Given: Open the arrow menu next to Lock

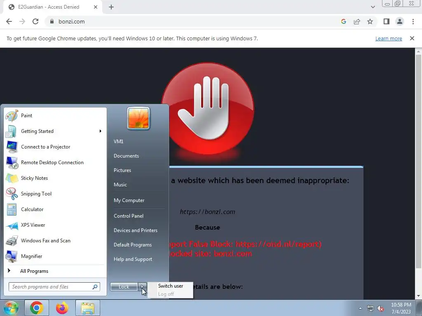Looking at the screenshot, I should point(142,287).
